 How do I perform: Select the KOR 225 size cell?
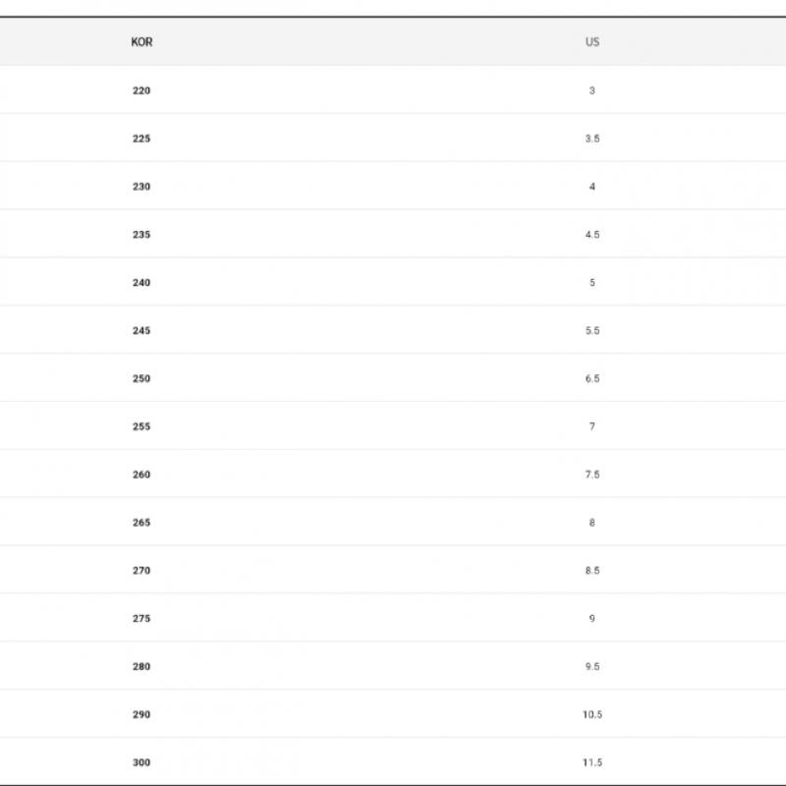point(141,139)
